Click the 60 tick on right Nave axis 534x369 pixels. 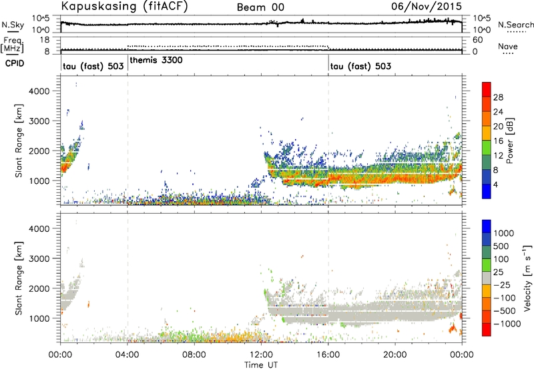click(478, 40)
